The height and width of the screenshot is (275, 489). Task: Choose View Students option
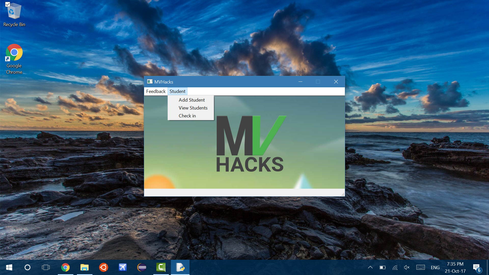click(193, 108)
